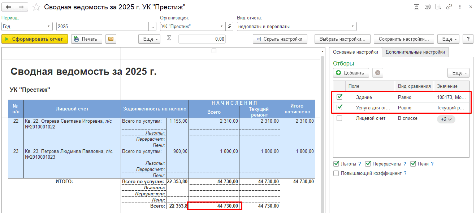Click the Скрыть настройки button
This screenshot has height=213, width=476.
click(280, 39)
